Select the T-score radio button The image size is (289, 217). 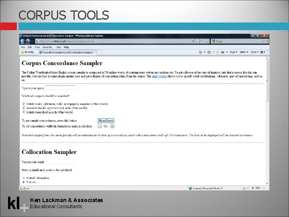tap(24, 182)
